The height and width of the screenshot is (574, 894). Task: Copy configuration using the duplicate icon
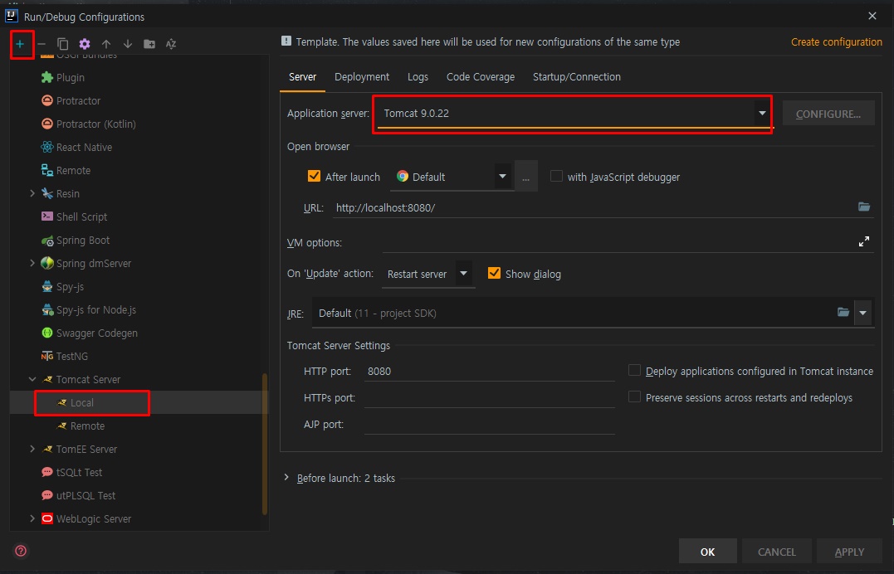[x=63, y=44]
